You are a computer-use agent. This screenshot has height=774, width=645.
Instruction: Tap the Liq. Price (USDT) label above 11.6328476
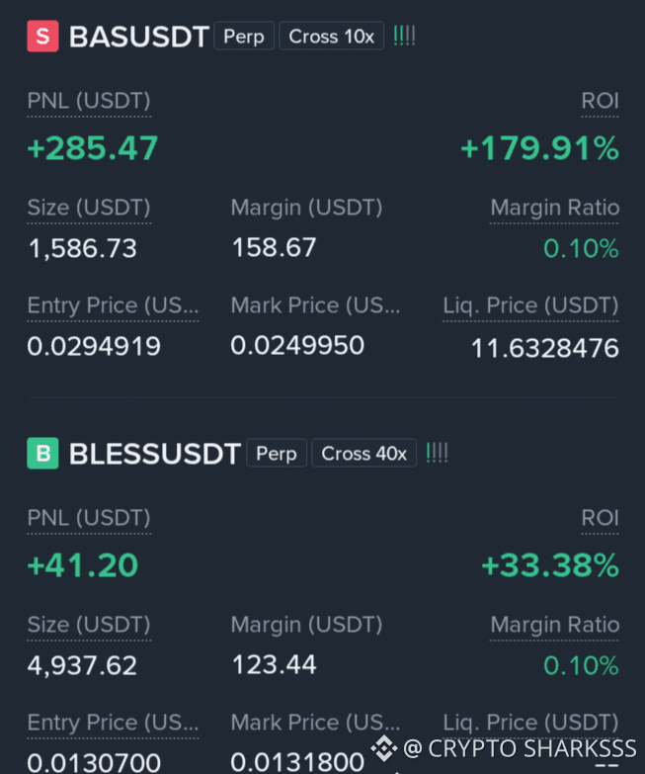click(x=530, y=305)
